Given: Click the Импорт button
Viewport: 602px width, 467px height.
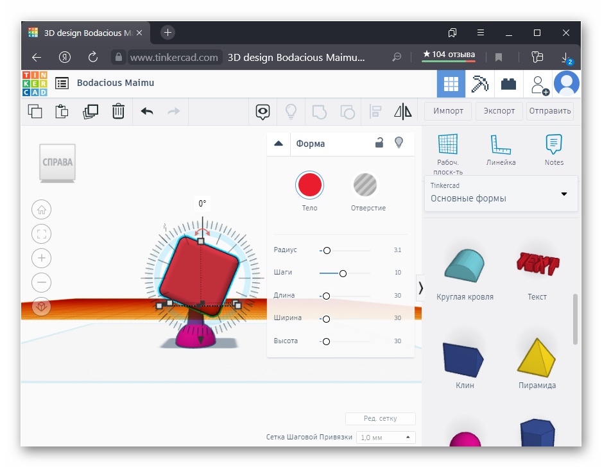Looking at the screenshot, I should 448,111.
